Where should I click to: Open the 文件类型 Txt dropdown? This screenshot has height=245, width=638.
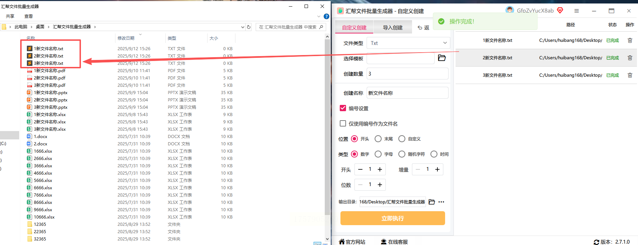(408, 43)
